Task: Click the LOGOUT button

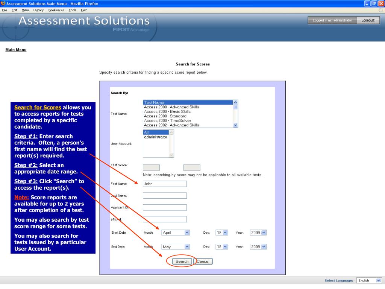Action: coord(368,20)
